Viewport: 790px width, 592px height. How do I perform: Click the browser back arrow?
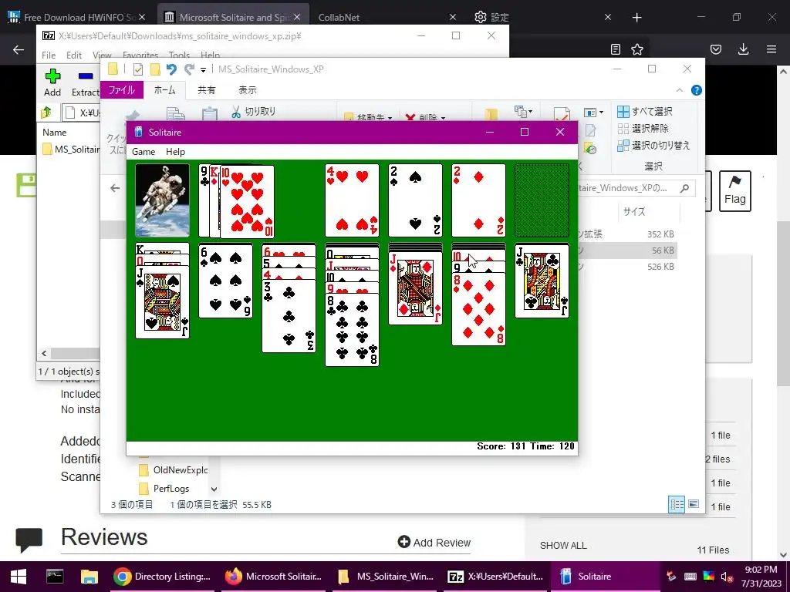[x=19, y=49]
